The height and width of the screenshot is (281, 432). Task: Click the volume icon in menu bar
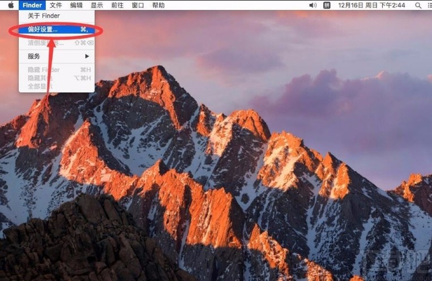[313, 5]
